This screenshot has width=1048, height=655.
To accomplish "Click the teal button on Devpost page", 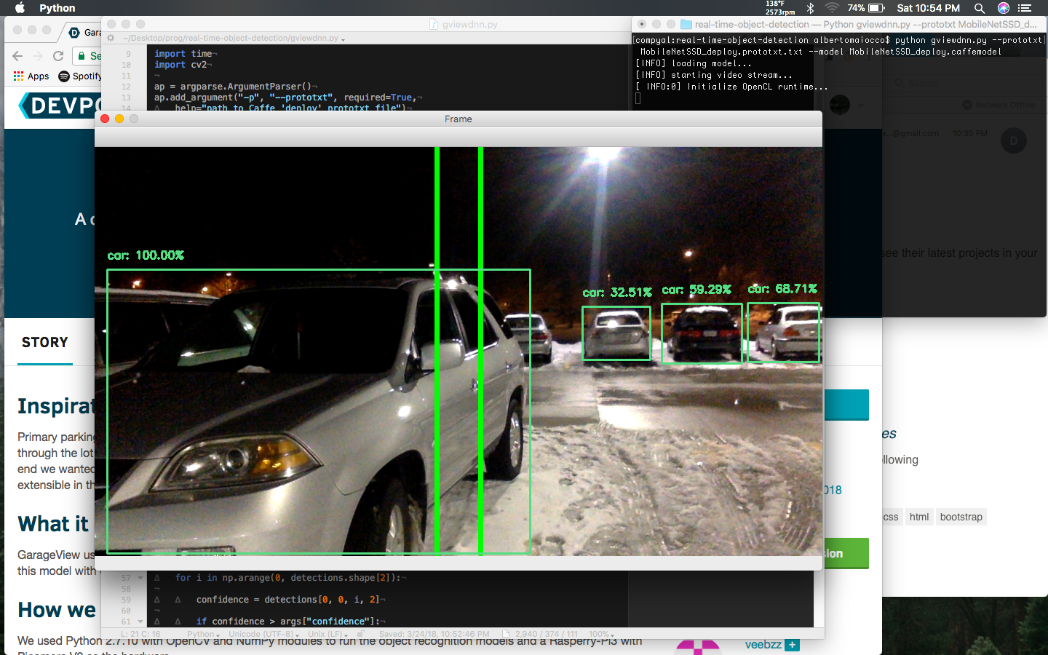I will 846,405.
